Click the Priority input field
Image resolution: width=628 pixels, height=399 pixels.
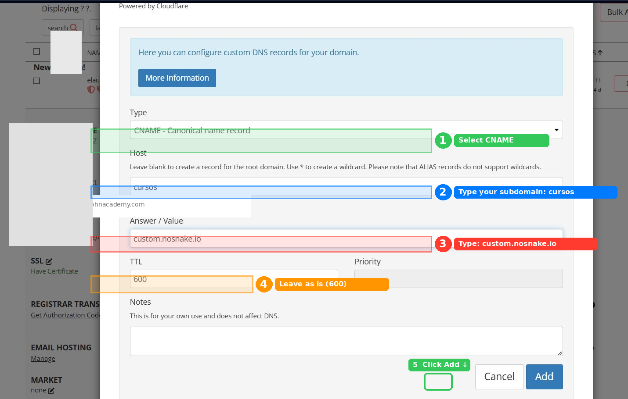[x=458, y=279]
